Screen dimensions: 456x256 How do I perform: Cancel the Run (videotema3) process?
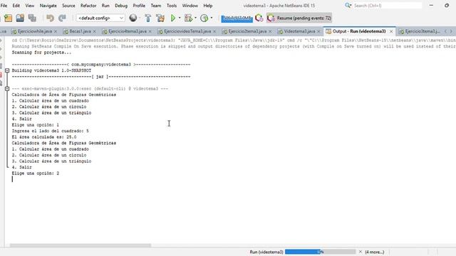coord(361,252)
